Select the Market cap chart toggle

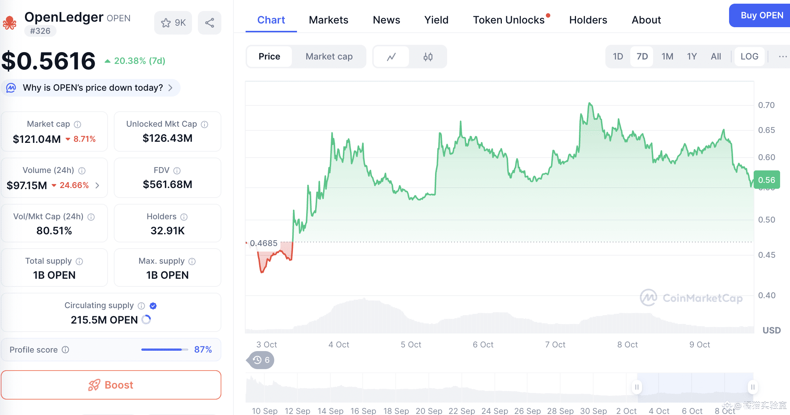pos(329,57)
